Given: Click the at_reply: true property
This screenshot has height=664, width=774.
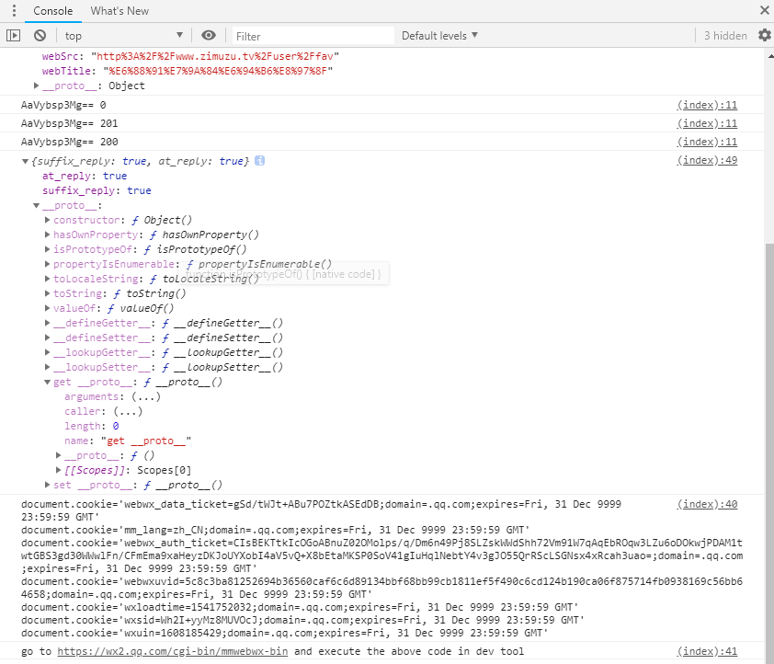Looking at the screenshot, I should (x=85, y=176).
